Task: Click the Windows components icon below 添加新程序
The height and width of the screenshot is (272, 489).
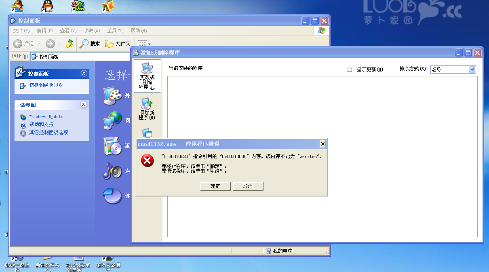Action: point(147,133)
